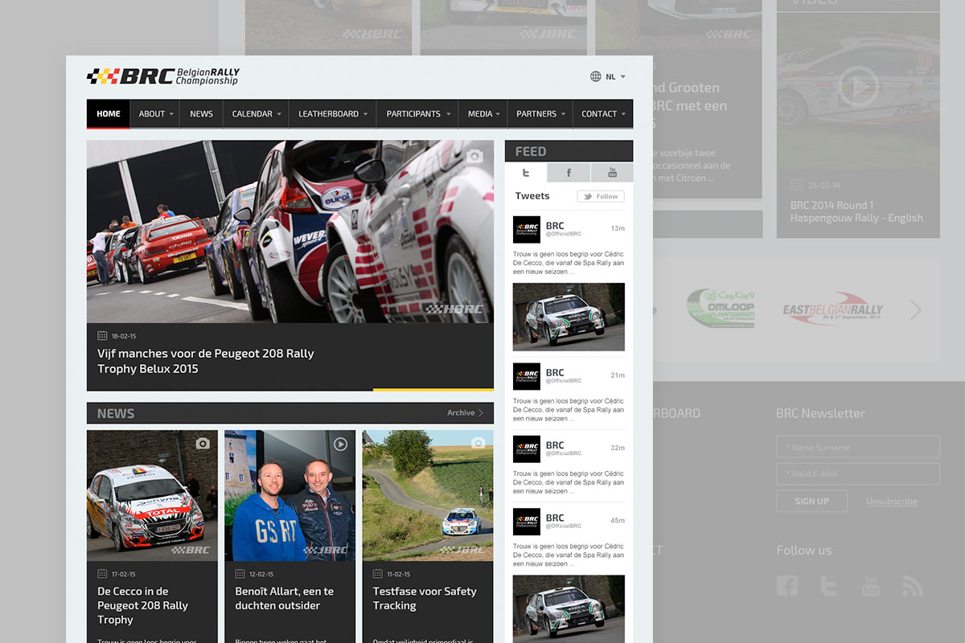Open article De Cecco in de Peugeot 208
Image resolution: width=965 pixels, height=643 pixels.
point(143,605)
